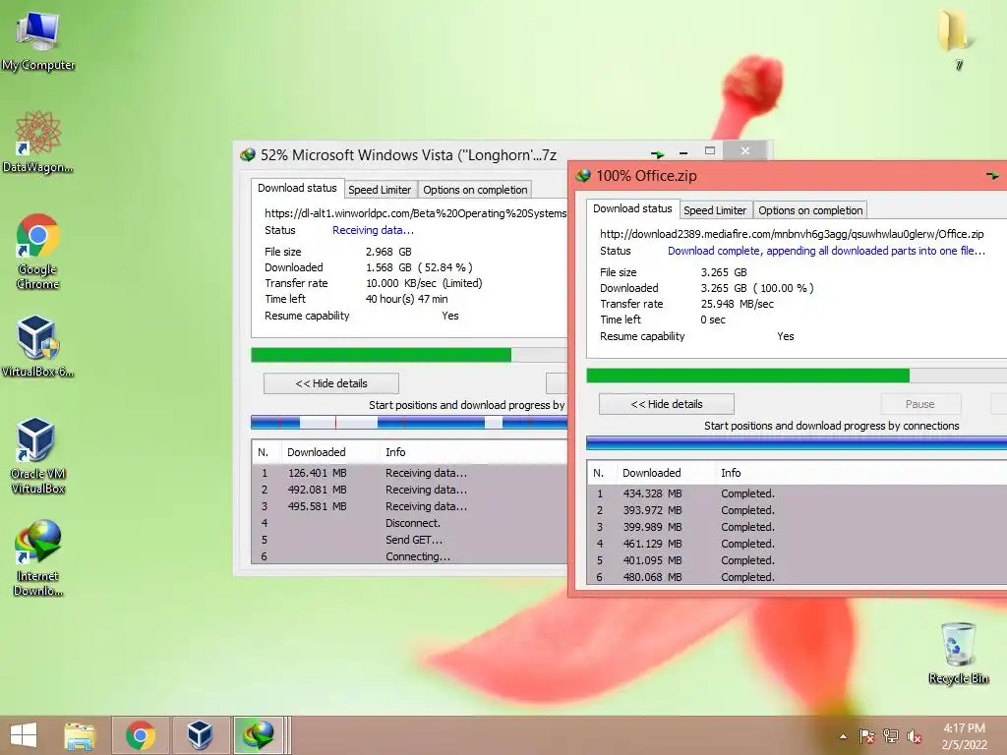
Task: Maximize the Windows Vista download window
Action: 710,150
